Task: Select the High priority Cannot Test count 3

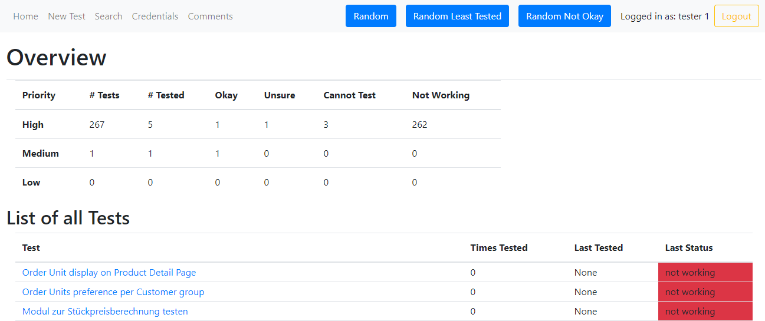Action: point(326,125)
